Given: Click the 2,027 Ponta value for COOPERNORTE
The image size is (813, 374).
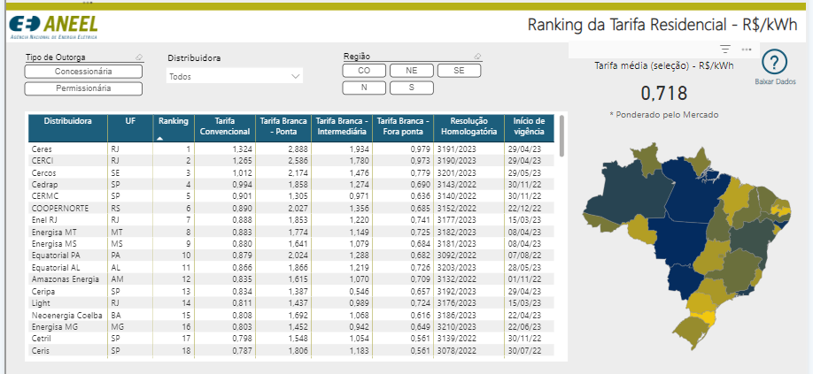Looking at the screenshot, I should coord(300,209).
